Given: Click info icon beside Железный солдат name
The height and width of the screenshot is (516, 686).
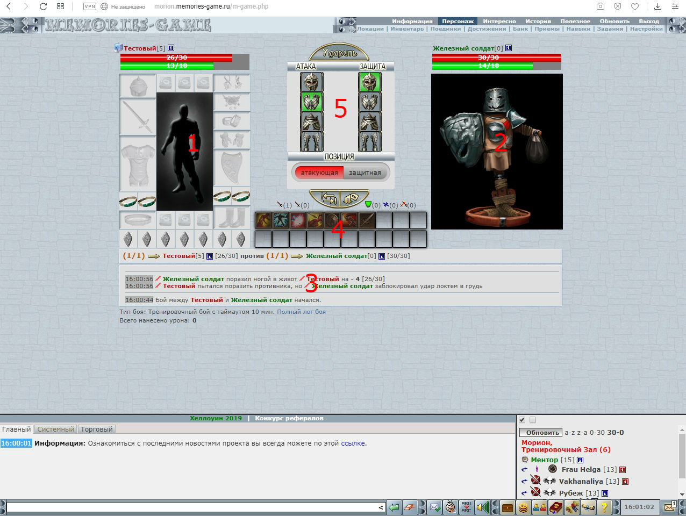Looking at the screenshot, I should (509, 48).
